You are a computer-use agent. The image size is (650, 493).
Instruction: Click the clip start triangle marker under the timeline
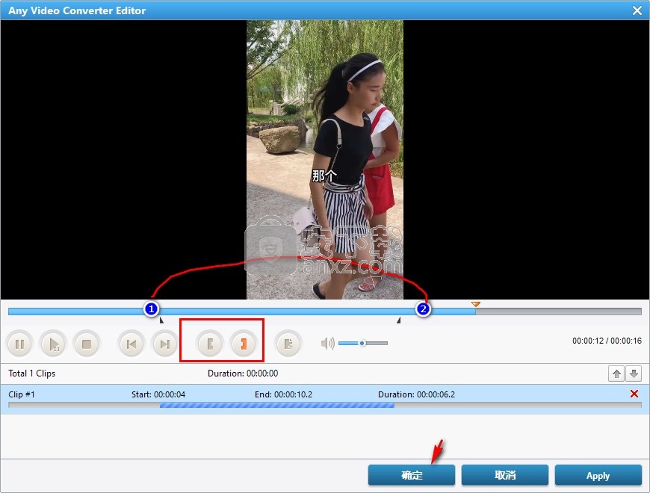click(x=161, y=320)
